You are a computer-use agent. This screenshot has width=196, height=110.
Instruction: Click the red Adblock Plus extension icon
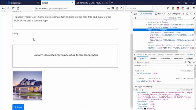pos(178,8)
